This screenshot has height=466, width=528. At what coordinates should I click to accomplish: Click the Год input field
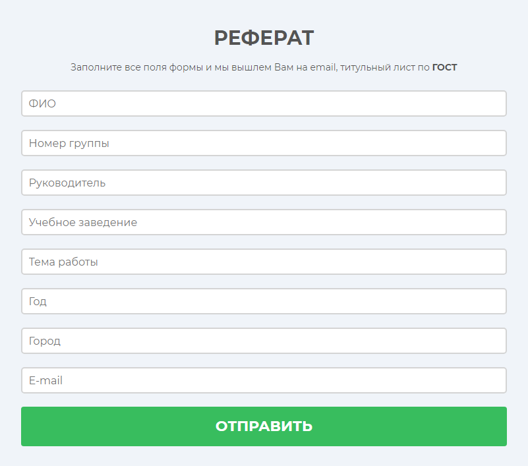(x=264, y=301)
